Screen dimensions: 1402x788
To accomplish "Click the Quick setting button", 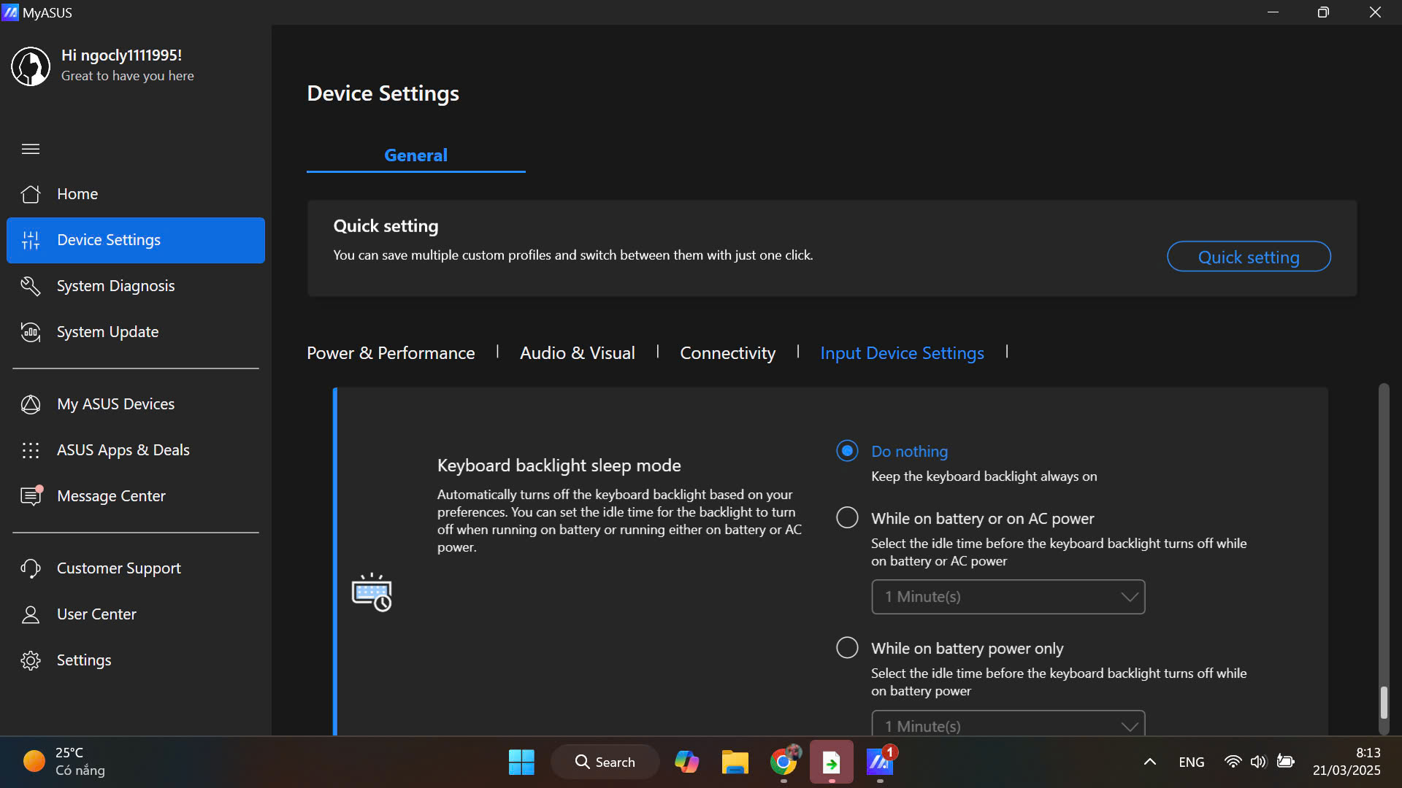I will (x=1249, y=257).
